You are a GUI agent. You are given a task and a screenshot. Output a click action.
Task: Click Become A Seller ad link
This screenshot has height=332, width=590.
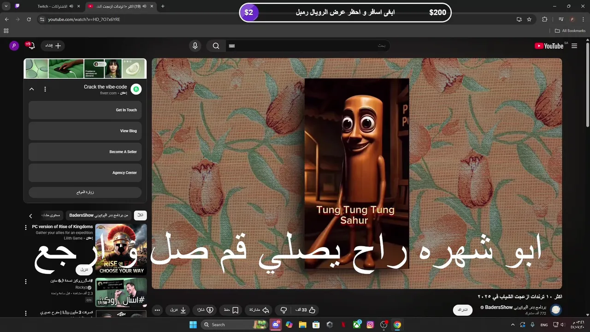tap(85, 152)
